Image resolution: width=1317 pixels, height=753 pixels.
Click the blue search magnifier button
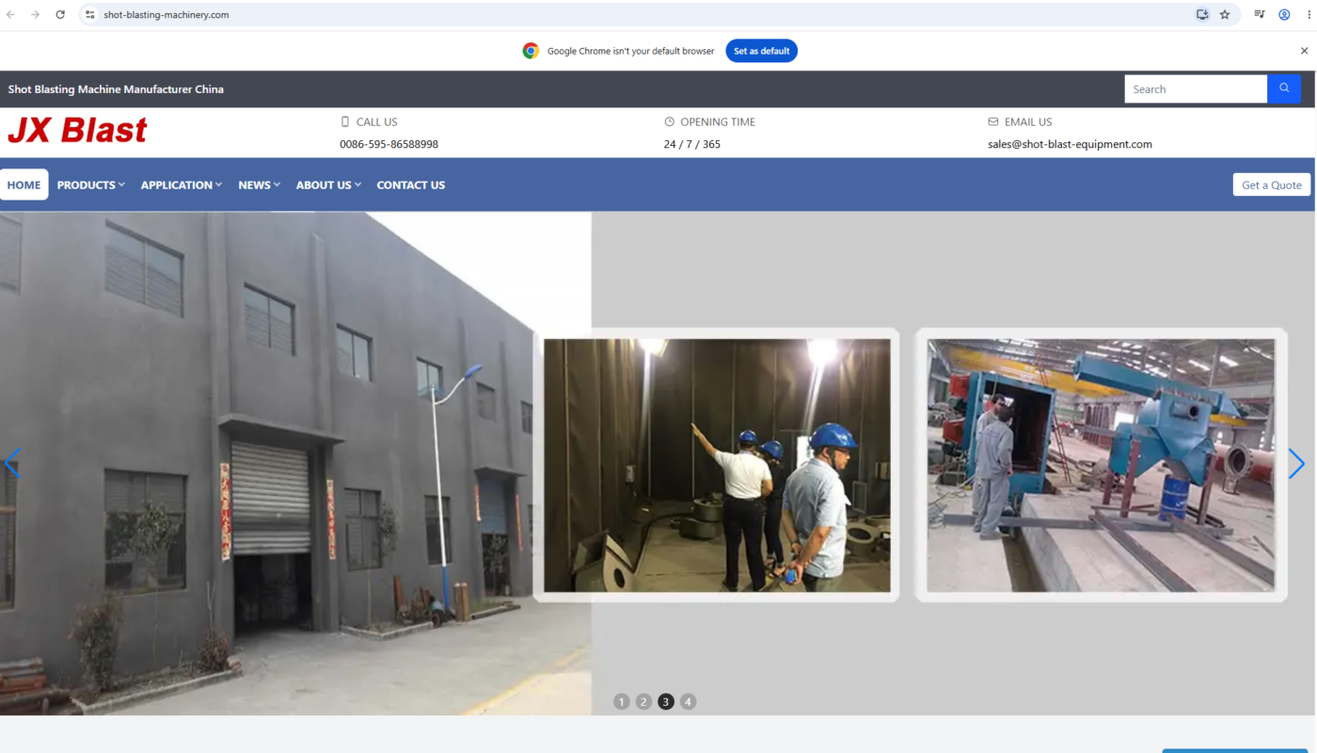[1284, 88]
